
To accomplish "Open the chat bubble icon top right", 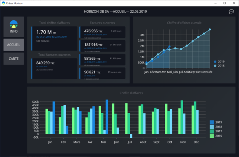I will 231,12.
